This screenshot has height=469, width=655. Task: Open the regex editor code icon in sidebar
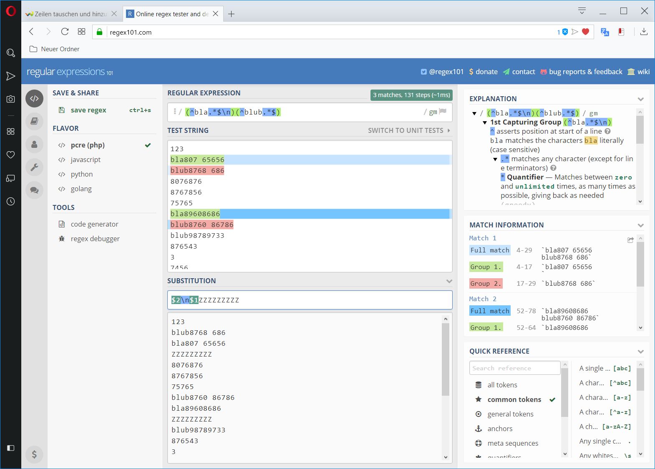point(34,99)
